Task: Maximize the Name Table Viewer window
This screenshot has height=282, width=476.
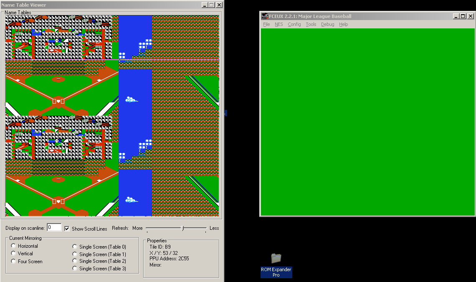Action: pos(212,5)
